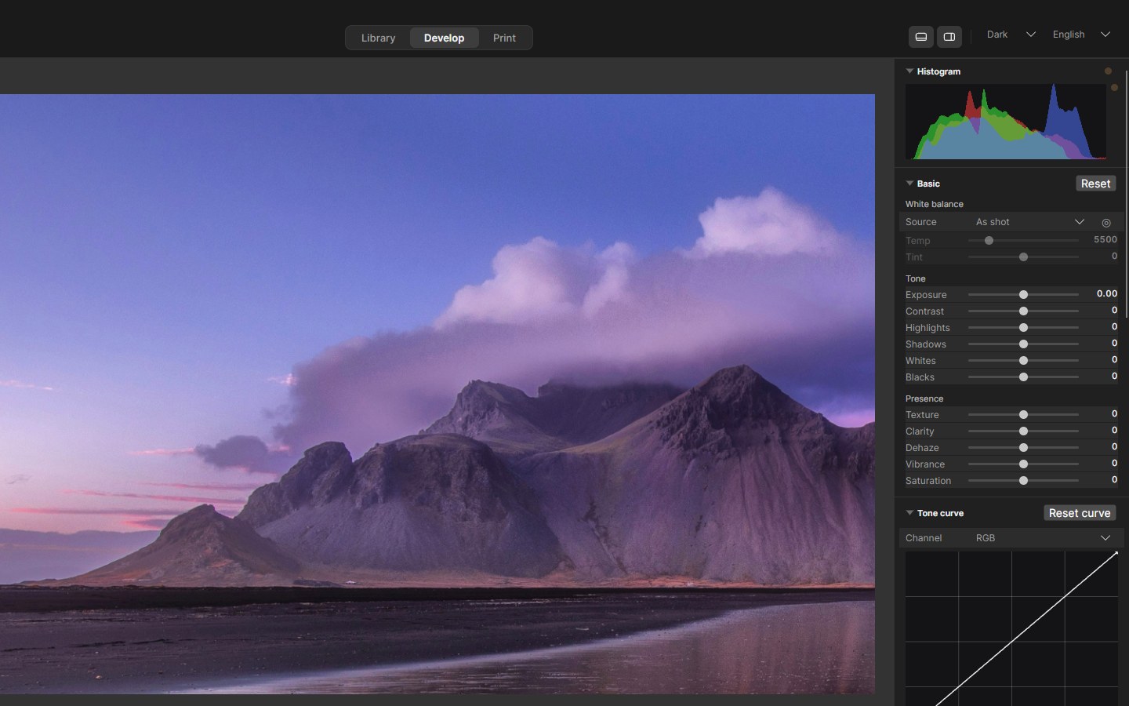Open the white balance Source dropdown
The height and width of the screenshot is (706, 1129).
pyautogui.click(x=1030, y=222)
